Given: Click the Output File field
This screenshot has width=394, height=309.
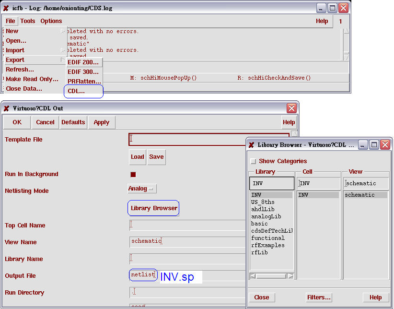Looking at the screenshot, I should pyautogui.click(x=187, y=275).
